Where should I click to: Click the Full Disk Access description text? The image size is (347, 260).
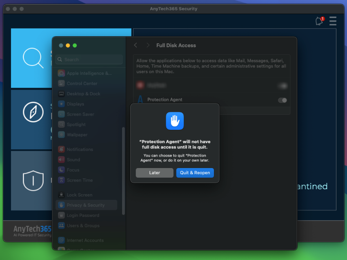pos(211,66)
